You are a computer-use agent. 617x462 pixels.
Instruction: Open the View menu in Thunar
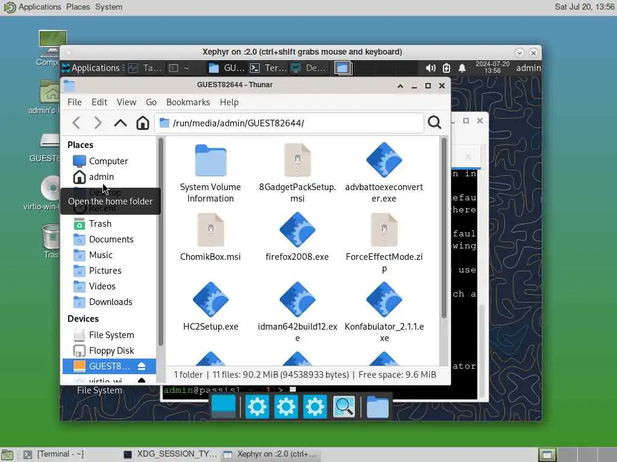coord(127,102)
